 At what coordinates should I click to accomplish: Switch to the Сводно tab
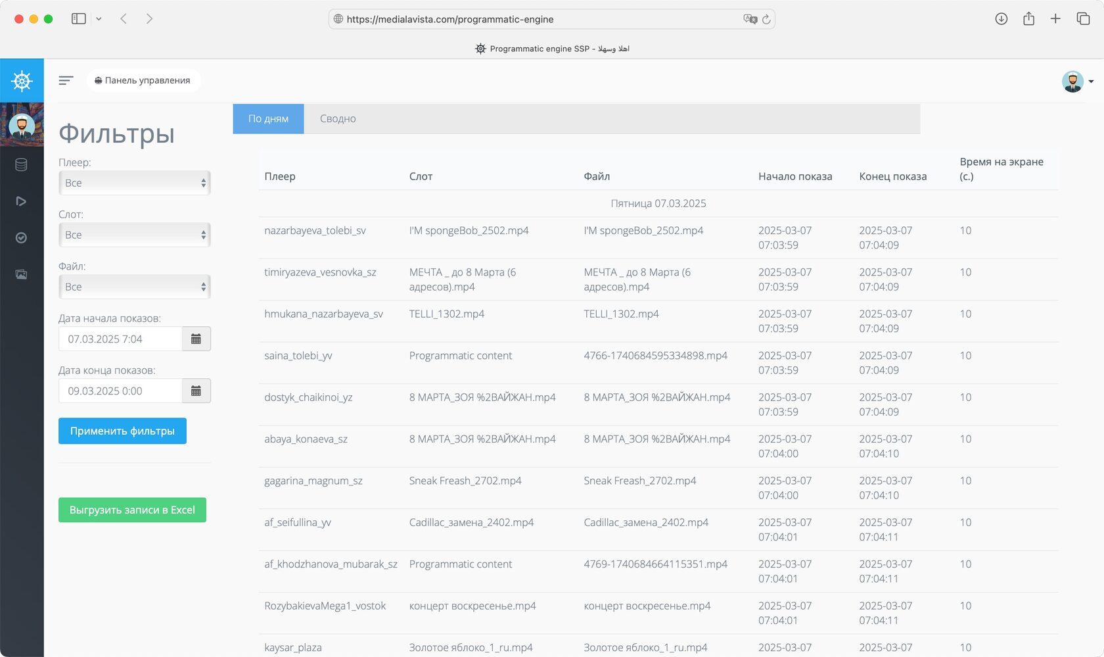[338, 118]
